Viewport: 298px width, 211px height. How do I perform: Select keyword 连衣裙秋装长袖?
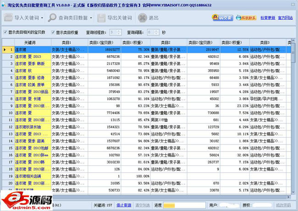(x=33, y=127)
